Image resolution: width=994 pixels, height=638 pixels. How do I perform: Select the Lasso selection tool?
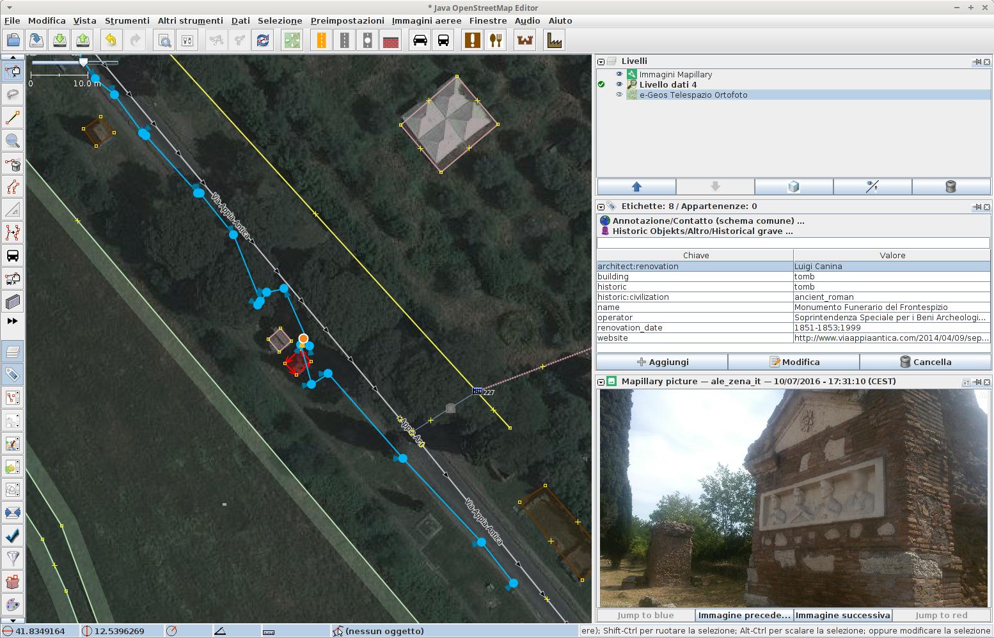pos(12,95)
